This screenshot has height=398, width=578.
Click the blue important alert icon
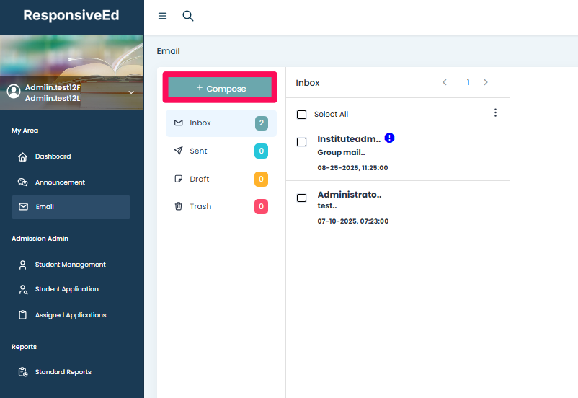coord(389,138)
